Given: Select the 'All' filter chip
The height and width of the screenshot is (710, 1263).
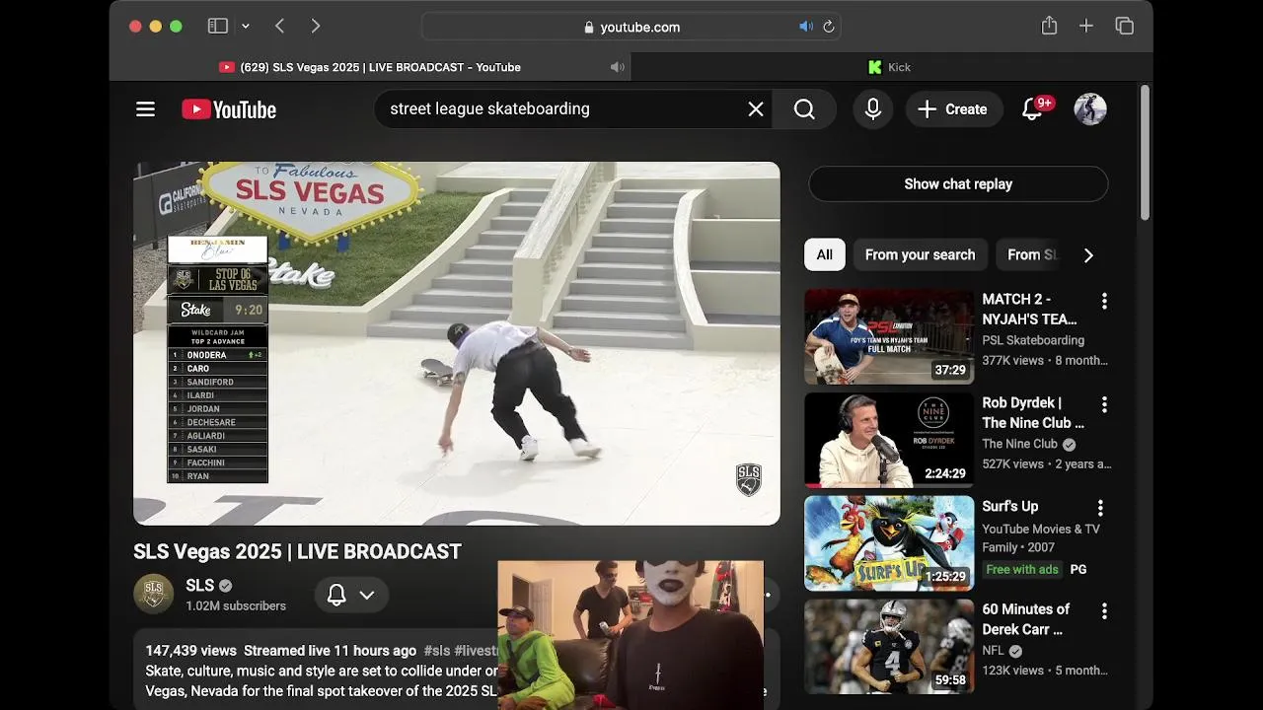Looking at the screenshot, I should pos(825,254).
